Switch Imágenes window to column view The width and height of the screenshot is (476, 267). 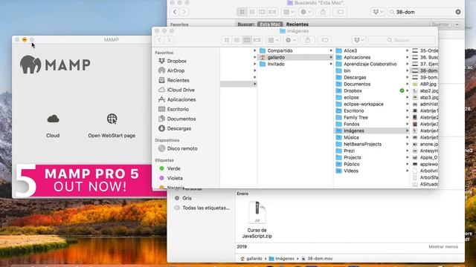[247, 40]
